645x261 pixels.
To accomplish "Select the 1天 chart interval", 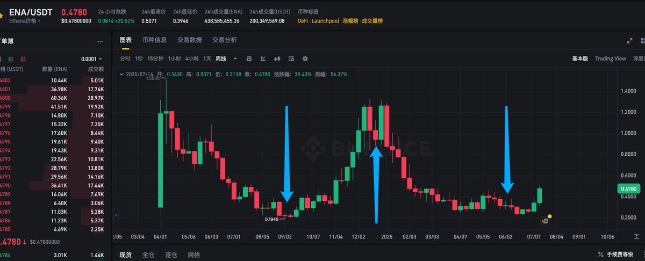I will pos(207,59).
